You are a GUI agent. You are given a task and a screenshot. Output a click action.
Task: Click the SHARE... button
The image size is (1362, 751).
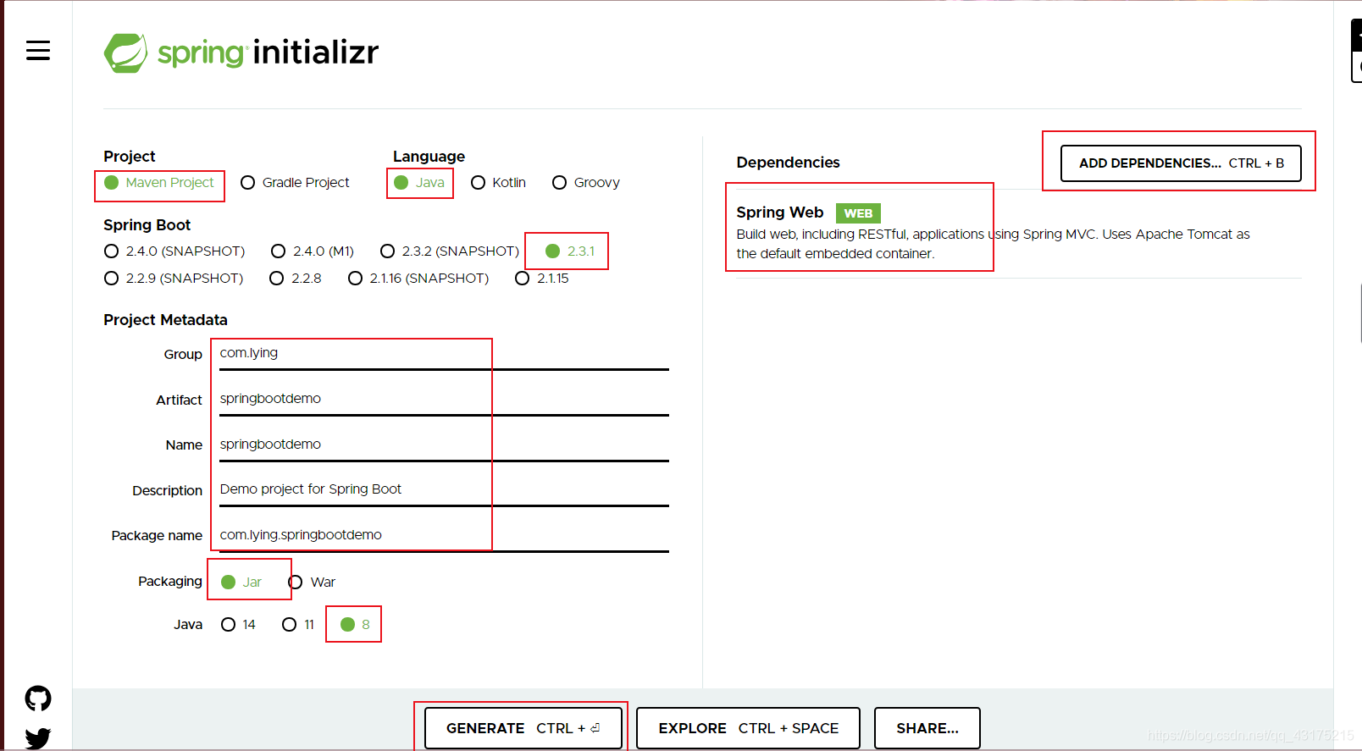coord(927,728)
